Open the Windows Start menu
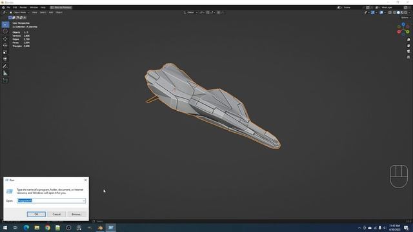413x232 pixels. [x=5, y=227]
